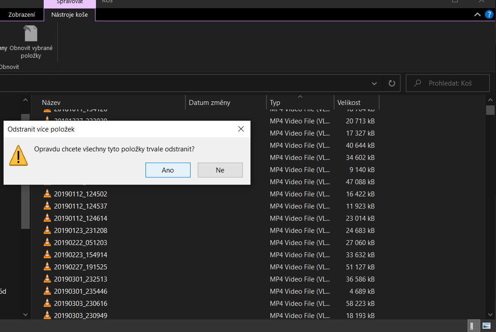Click the 40 644 kB size cell

coord(360,146)
